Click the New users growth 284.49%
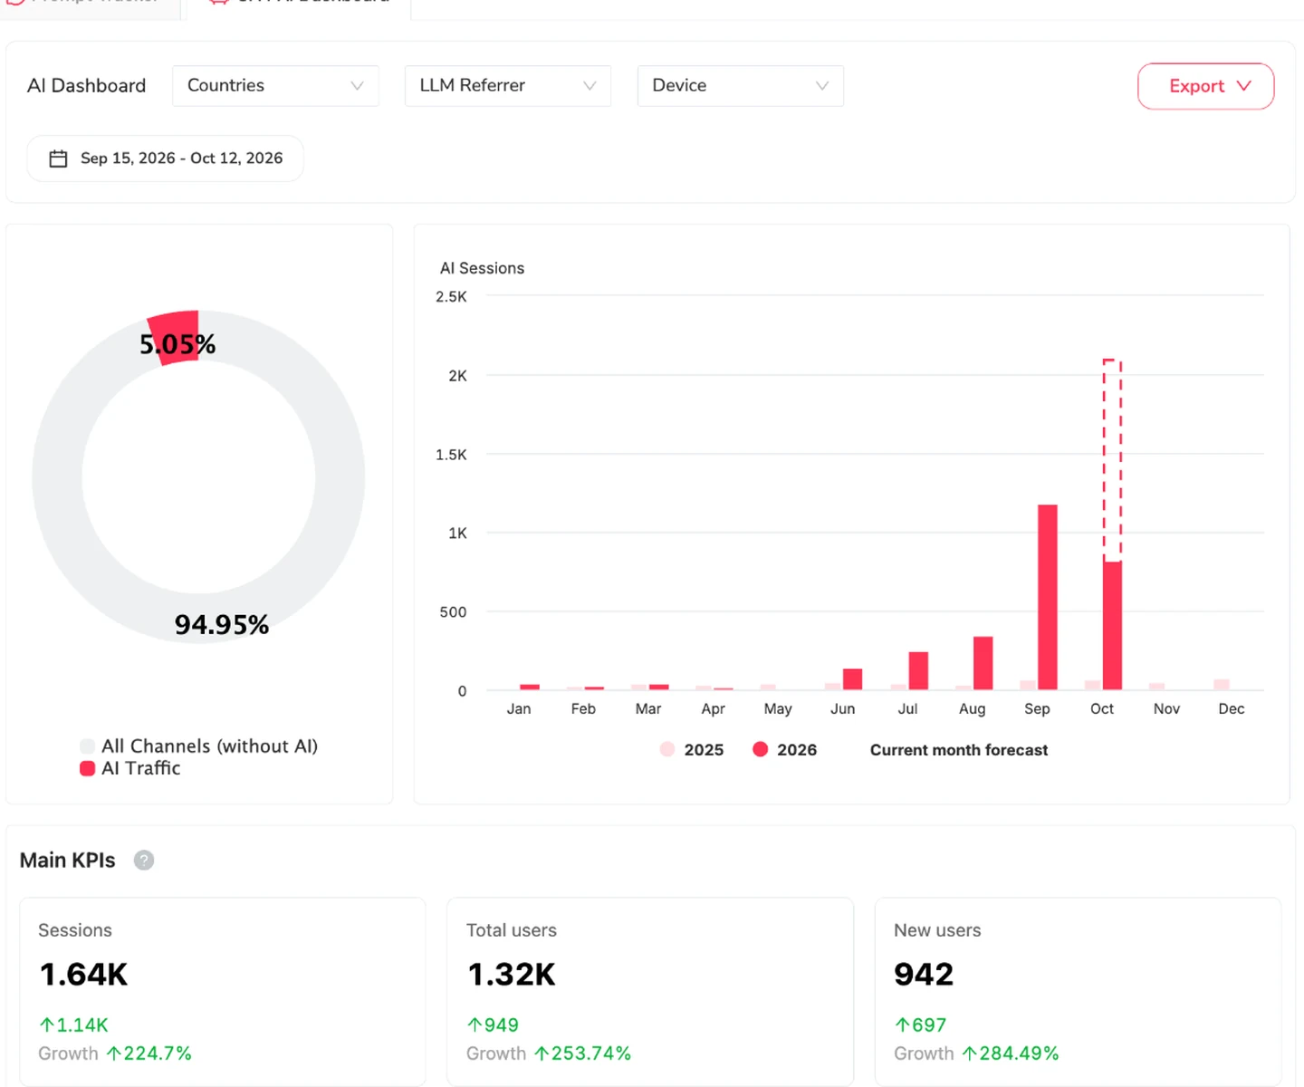Image resolution: width=1304 pixels, height=1087 pixels. coord(1011,1053)
